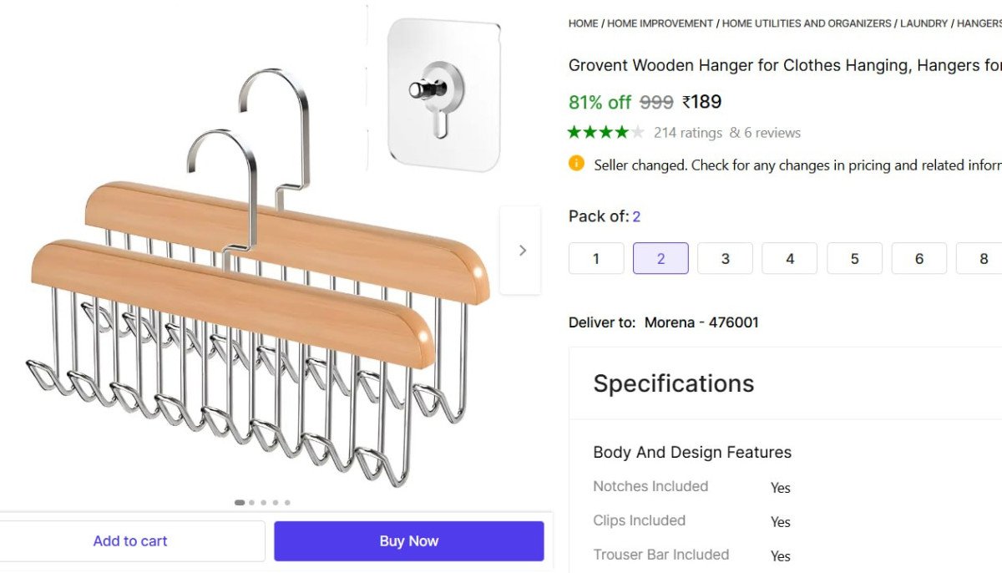1002x573 pixels.
Task: Navigate to LAUNDRY breadcrumb category
Action: click(x=924, y=23)
